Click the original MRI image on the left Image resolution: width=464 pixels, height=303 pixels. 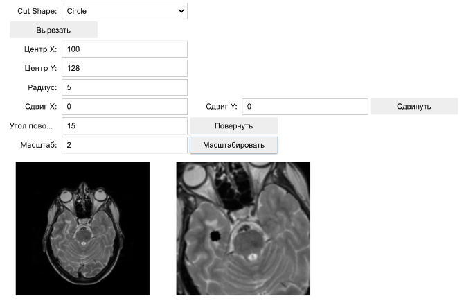coord(82,228)
